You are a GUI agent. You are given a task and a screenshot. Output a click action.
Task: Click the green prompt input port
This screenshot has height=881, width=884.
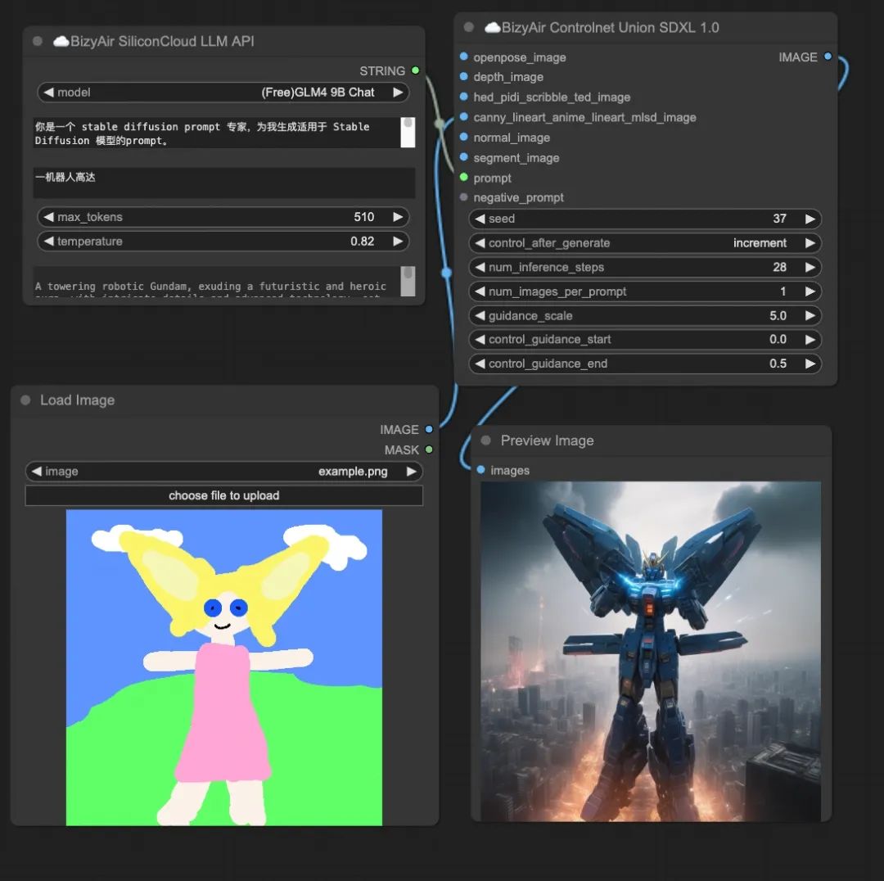(x=464, y=178)
